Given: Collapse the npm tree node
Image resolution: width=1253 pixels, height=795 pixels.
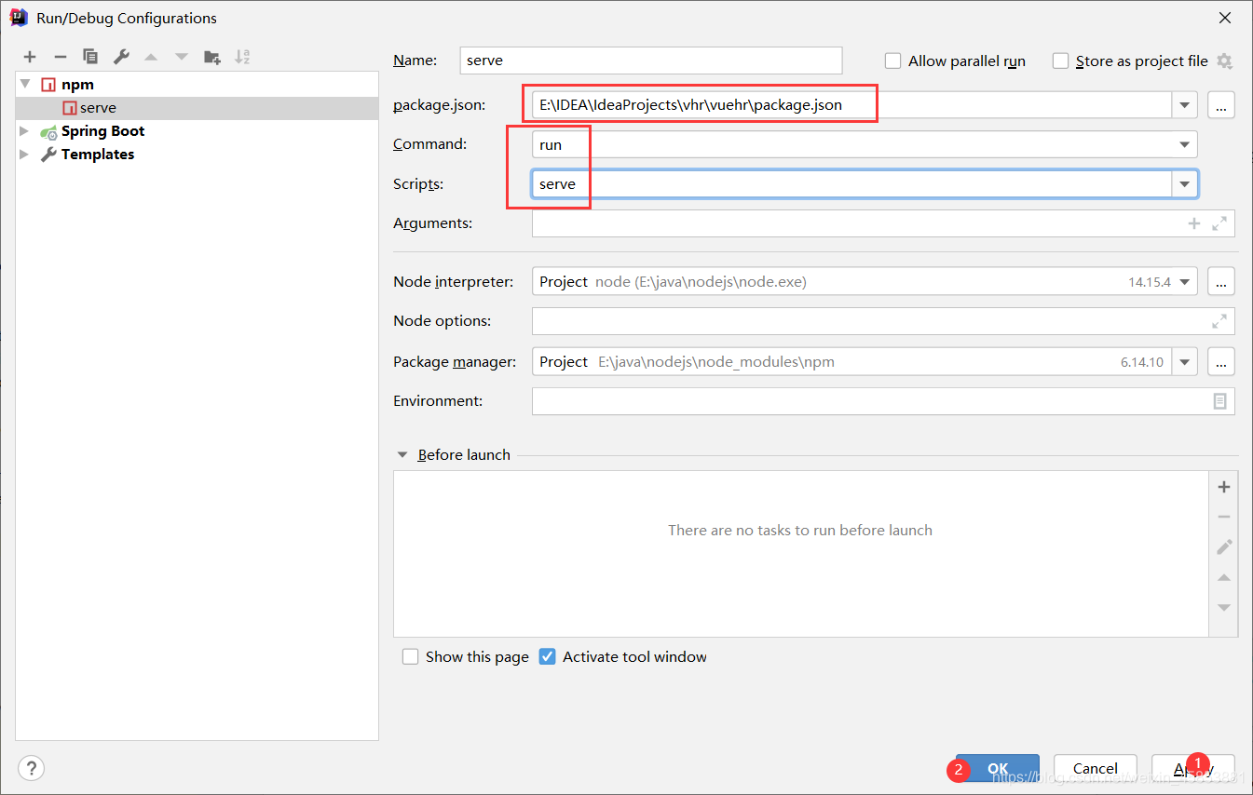Looking at the screenshot, I should pyautogui.click(x=25, y=84).
